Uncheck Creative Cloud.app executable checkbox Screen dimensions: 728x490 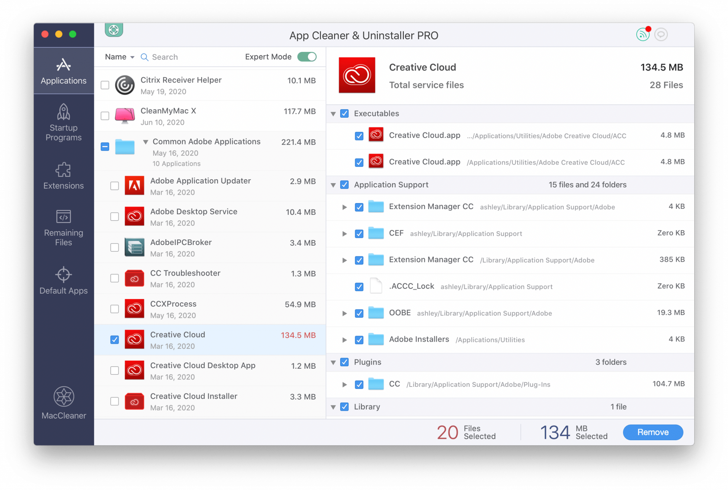pyautogui.click(x=359, y=135)
